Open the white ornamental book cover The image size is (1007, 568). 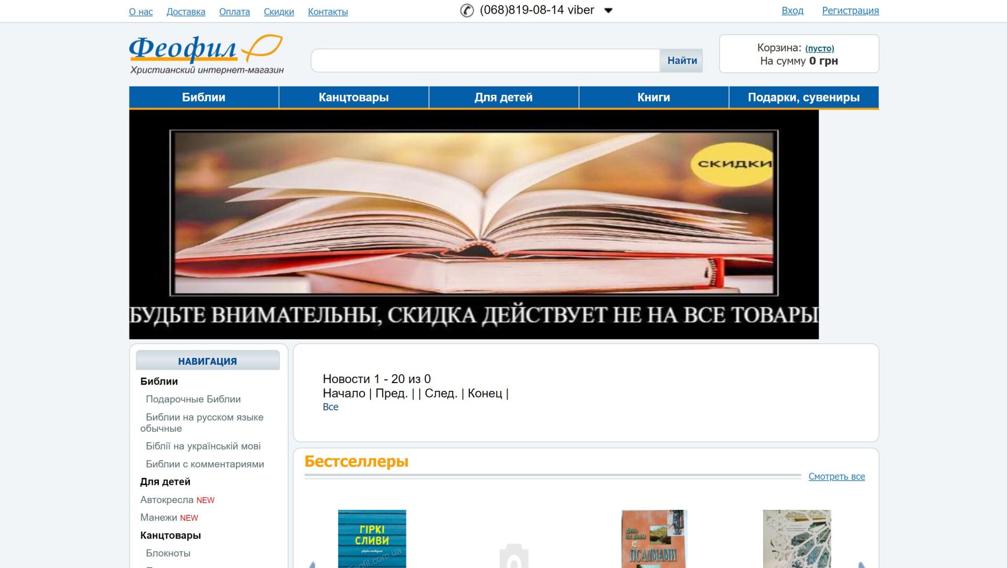[x=797, y=539]
